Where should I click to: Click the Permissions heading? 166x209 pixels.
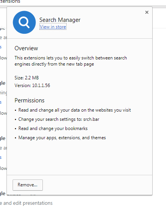(x=29, y=100)
